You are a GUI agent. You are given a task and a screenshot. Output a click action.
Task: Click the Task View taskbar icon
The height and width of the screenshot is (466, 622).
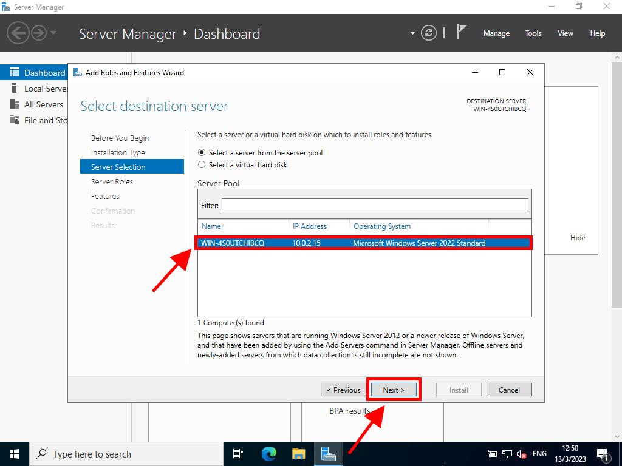click(x=238, y=454)
